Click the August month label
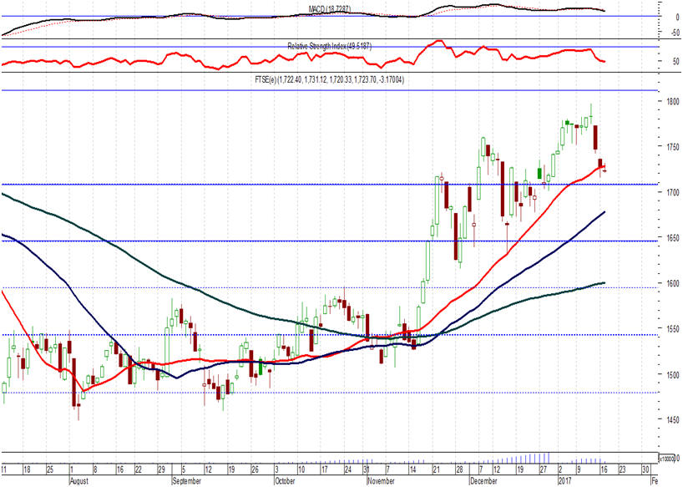Viewport: 683px width, 487px height. click(x=78, y=481)
